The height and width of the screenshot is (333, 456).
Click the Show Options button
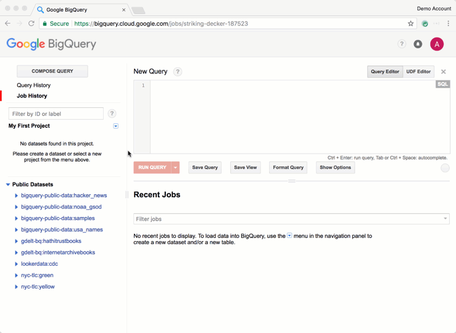(335, 168)
